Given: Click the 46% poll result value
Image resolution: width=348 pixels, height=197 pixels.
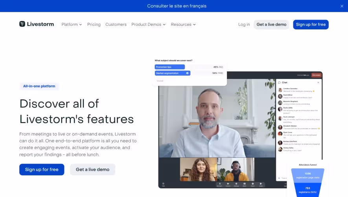Looking at the screenshot, I should coord(215,67).
